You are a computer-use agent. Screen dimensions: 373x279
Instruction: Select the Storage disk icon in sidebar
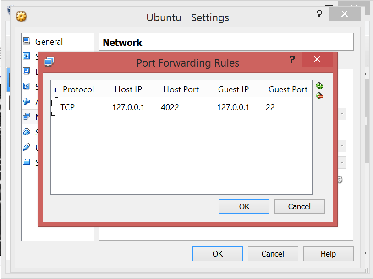(x=27, y=87)
